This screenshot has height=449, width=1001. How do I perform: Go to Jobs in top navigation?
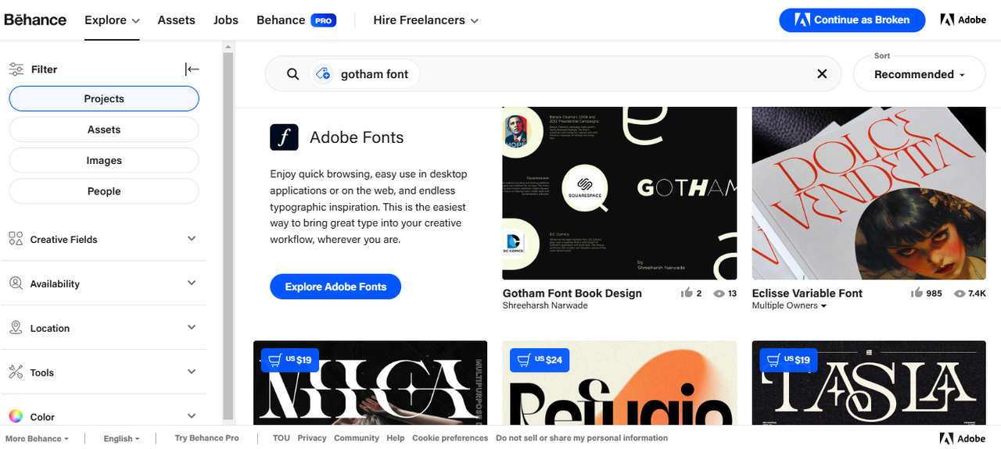pyautogui.click(x=226, y=20)
